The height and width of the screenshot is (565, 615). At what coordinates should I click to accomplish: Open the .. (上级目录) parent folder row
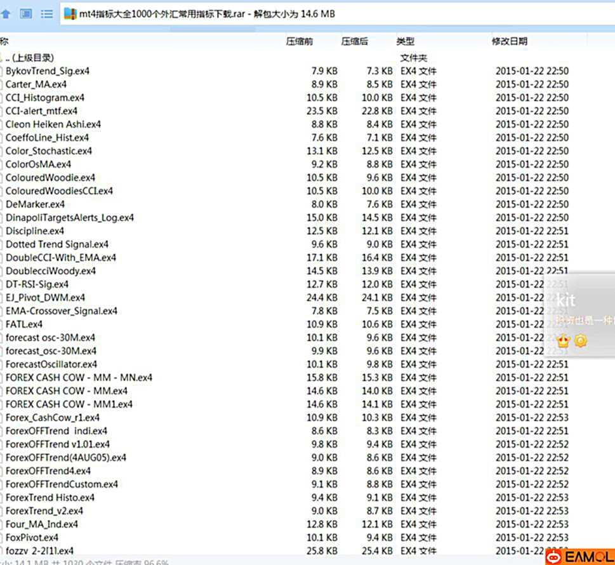30,58
